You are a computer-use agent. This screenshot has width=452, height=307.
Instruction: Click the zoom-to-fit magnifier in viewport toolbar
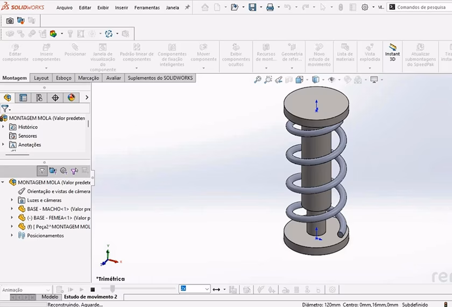click(x=258, y=80)
